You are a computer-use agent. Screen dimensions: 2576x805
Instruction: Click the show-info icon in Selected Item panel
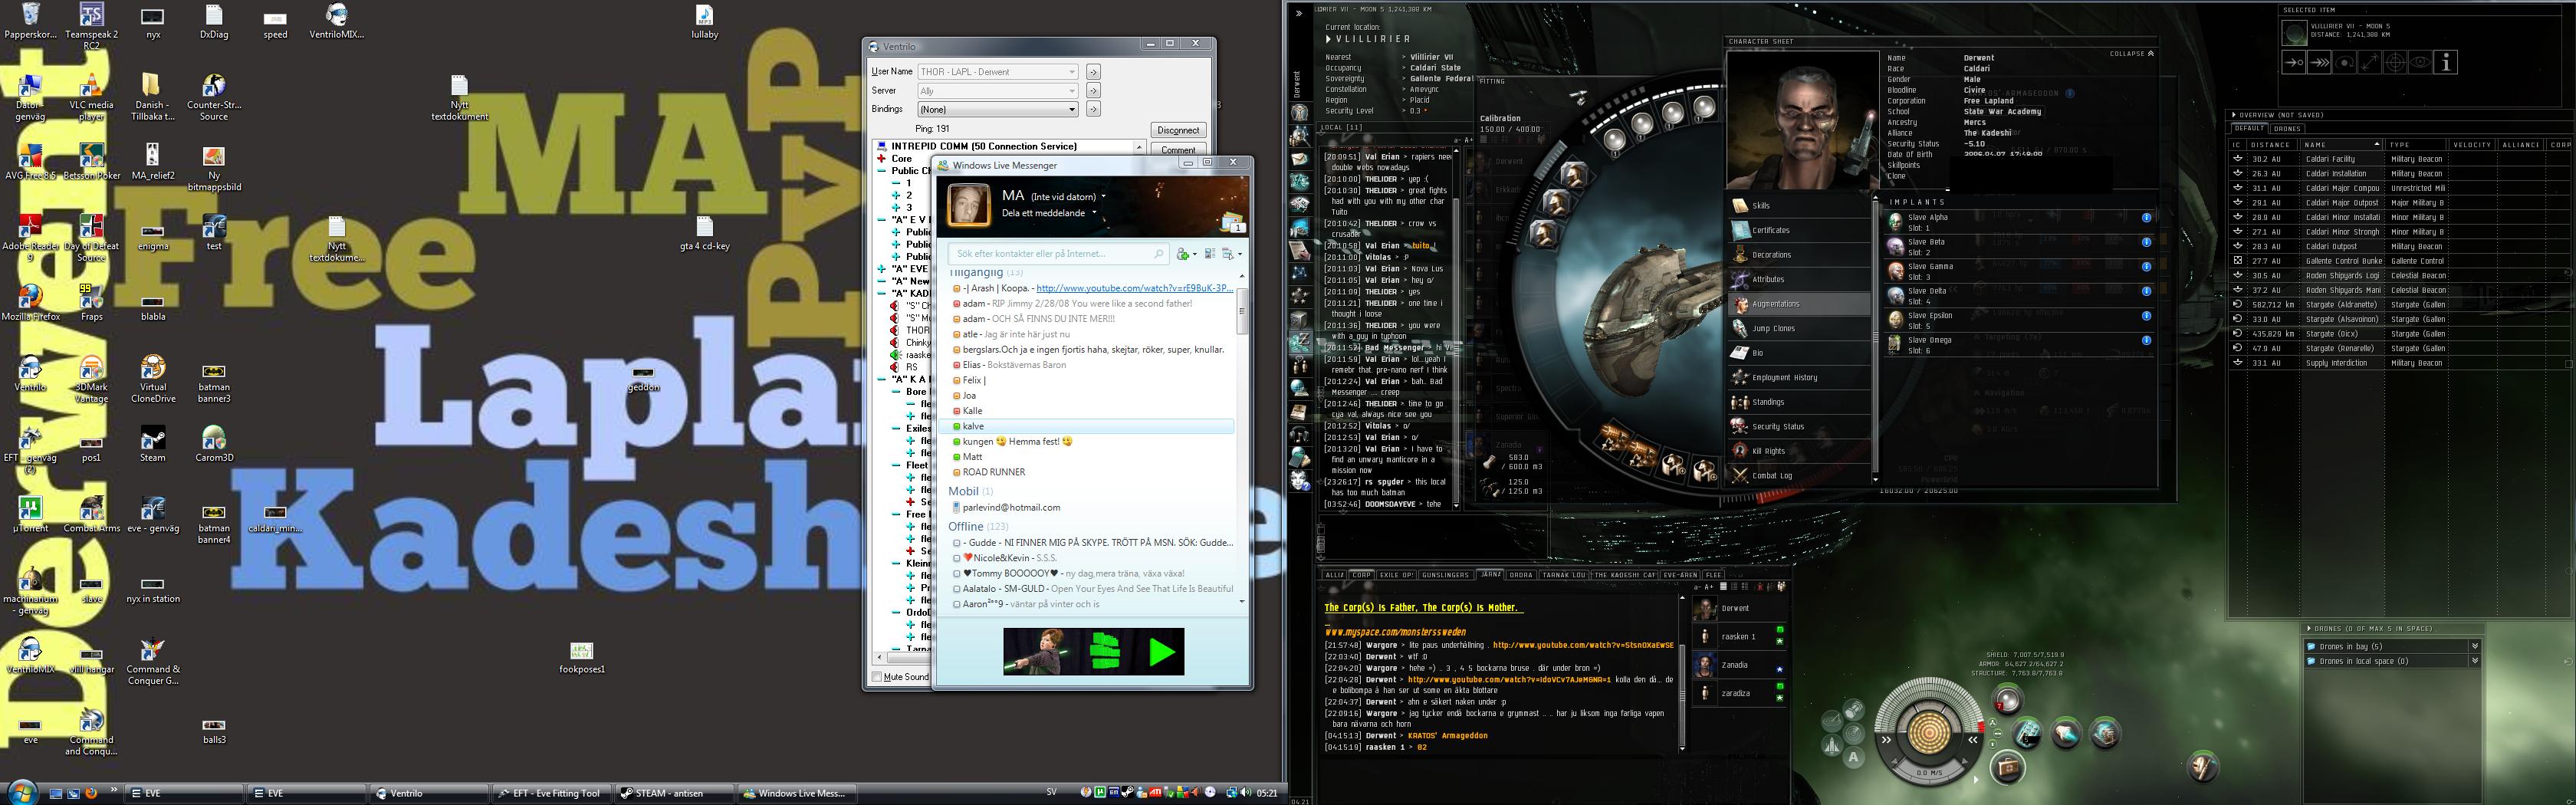(x=2445, y=62)
